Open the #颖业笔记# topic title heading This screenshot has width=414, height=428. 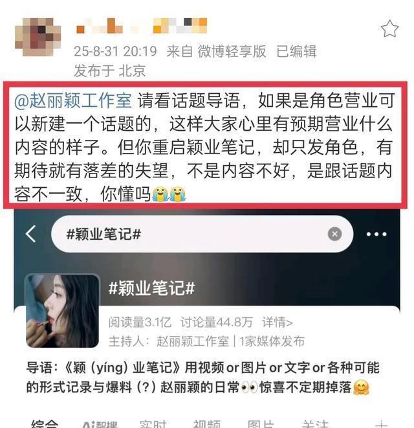[x=151, y=288]
